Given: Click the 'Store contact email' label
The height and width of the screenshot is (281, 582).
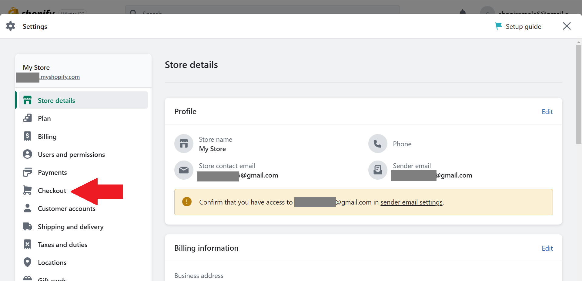Looking at the screenshot, I should 227,166.
